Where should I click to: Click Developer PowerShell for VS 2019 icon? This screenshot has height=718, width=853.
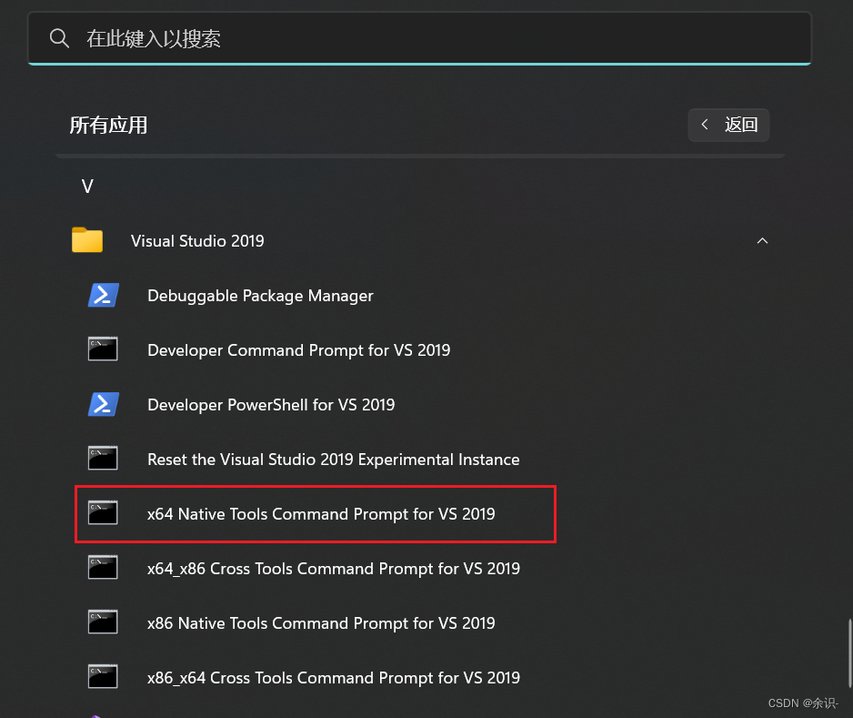[x=104, y=404]
